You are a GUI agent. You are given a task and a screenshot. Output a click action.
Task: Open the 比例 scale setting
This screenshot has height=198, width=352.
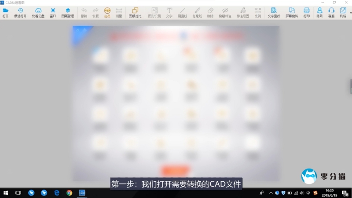258,13
